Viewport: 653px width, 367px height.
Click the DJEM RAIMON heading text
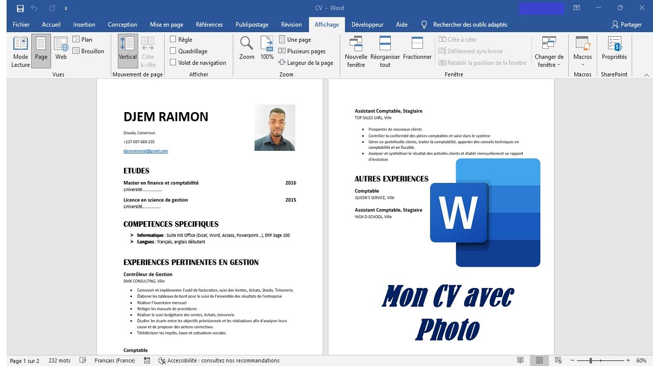pos(166,117)
